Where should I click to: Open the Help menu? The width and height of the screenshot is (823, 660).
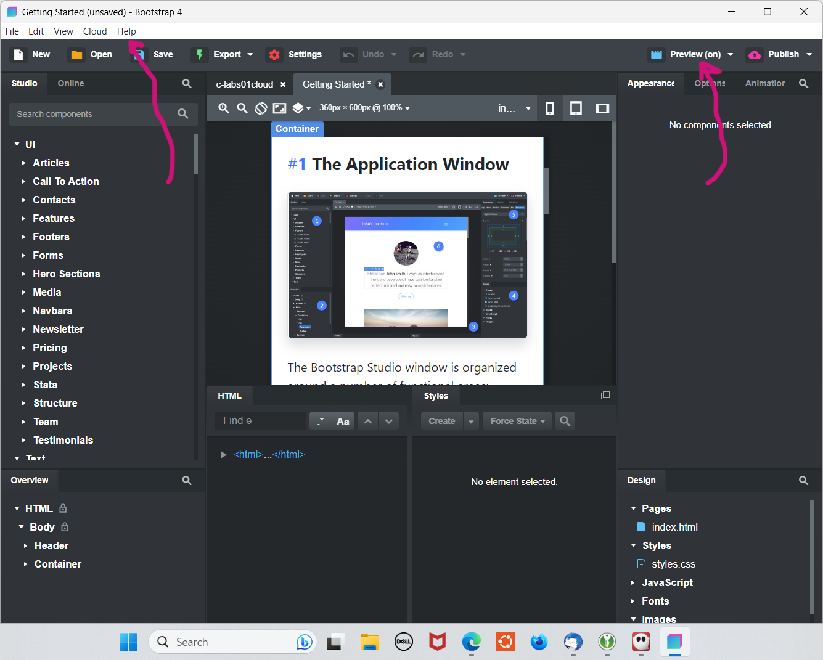pyautogui.click(x=126, y=31)
